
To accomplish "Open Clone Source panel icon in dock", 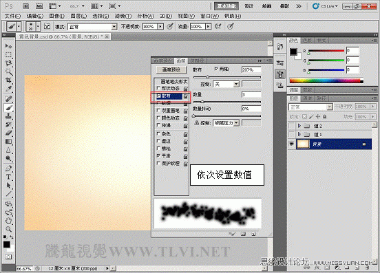I will pos(280,85).
